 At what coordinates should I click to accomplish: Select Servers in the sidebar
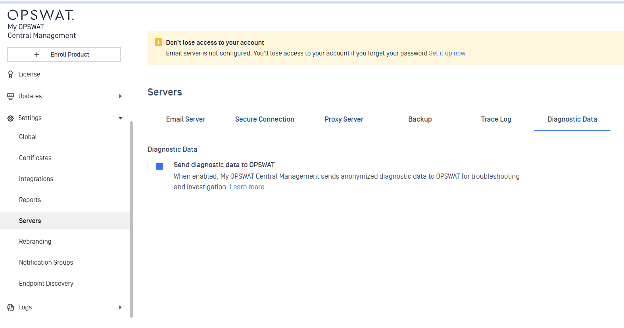click(x=65, y=221)
